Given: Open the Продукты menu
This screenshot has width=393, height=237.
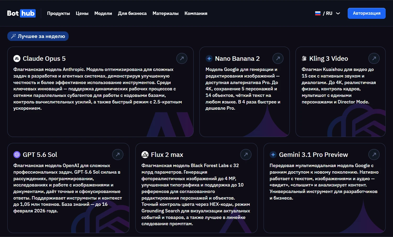Looking at the screenshot, I should coord(58,13).
